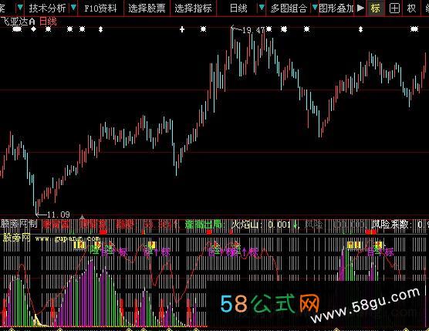Click the 选择指标 button
Image resolution: width=429 pixels, height=331 pixels.
click(x=193, y=8)
